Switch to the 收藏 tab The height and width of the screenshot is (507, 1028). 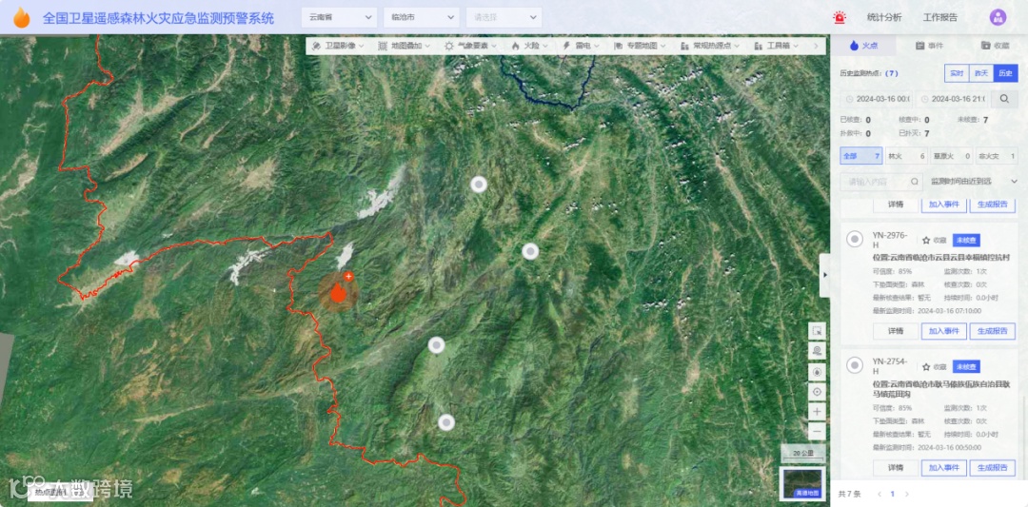995,46
